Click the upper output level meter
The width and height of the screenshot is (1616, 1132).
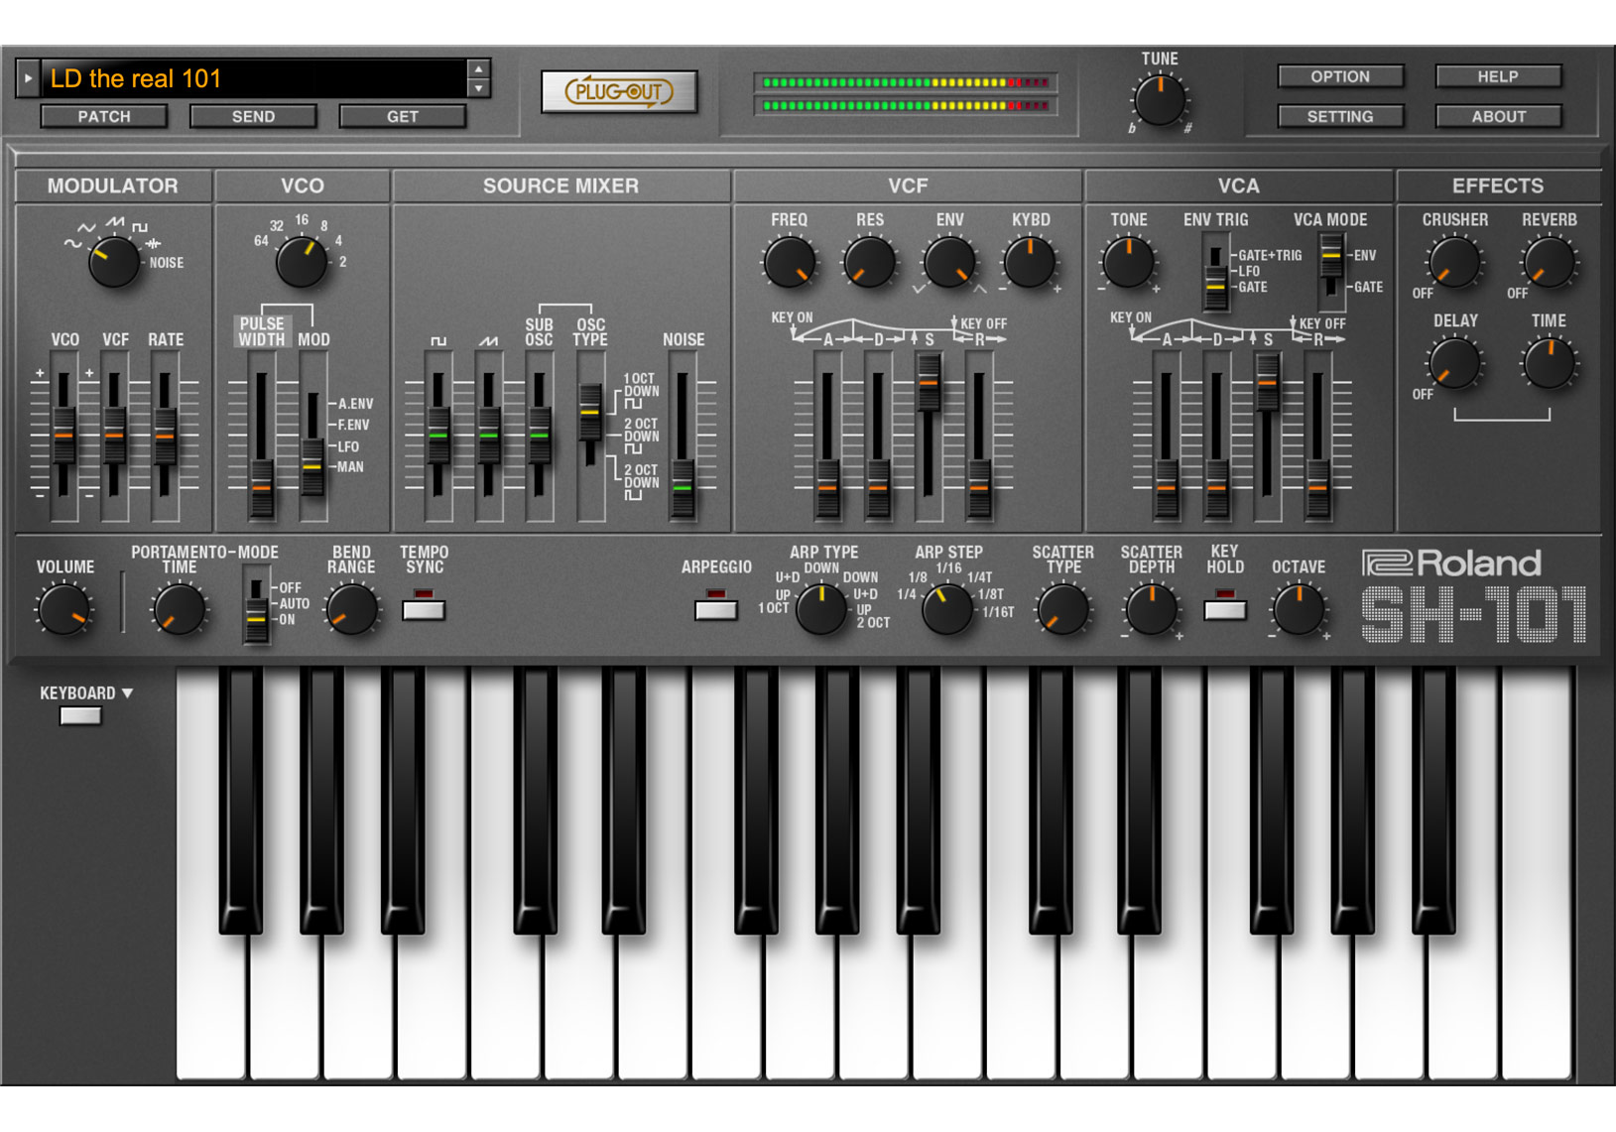click(x=905, y=82)
